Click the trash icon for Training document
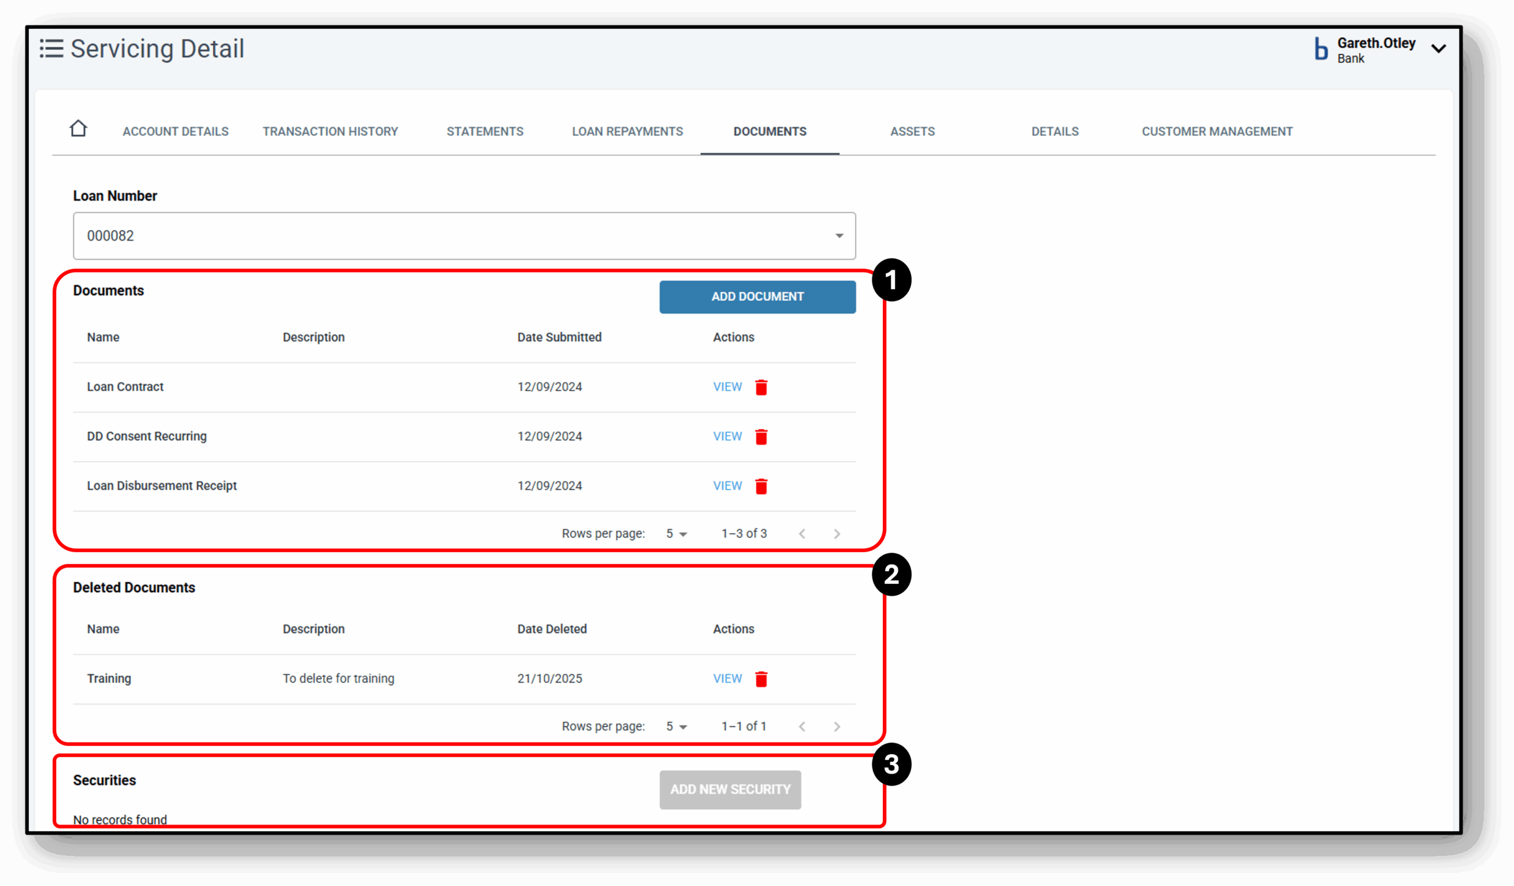 pyautogui.click(x=761, y=679)
